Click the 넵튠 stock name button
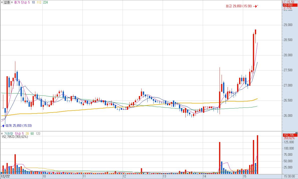The width and height of the screenshot is (298, 179). tap(7, 2)
